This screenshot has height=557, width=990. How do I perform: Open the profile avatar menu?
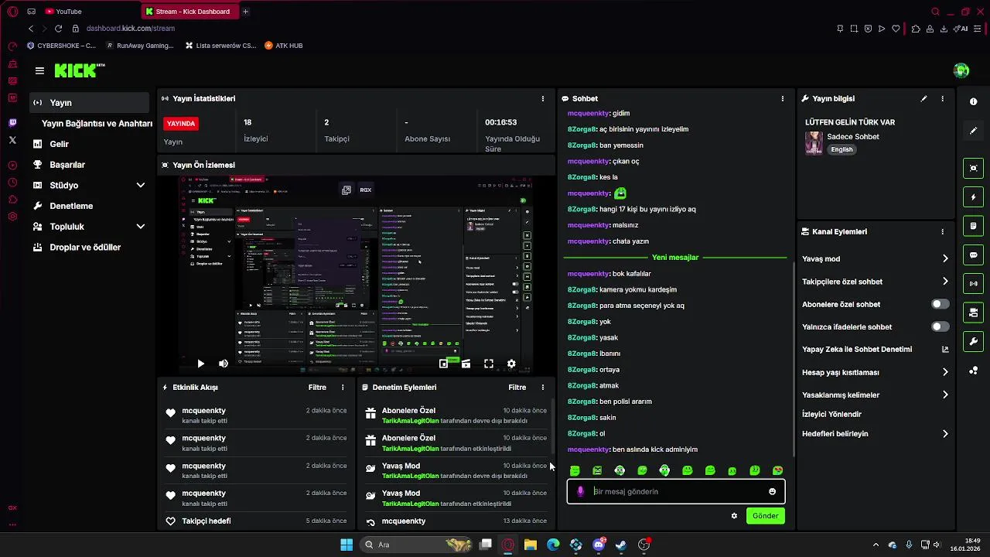(961, 70)
